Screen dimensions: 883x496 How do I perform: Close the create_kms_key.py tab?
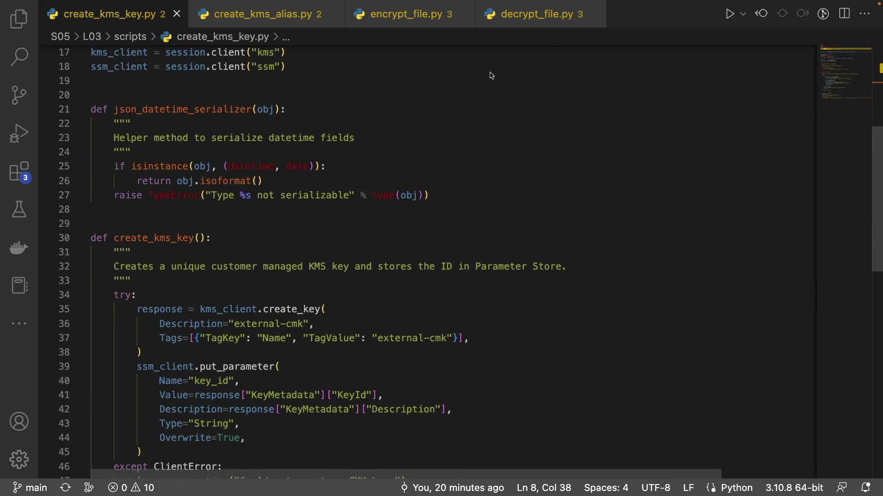coord(177,14)
